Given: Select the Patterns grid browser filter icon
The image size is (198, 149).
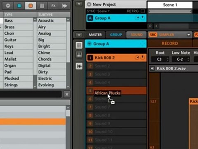Looking at the screenshot, I should 42,6.
